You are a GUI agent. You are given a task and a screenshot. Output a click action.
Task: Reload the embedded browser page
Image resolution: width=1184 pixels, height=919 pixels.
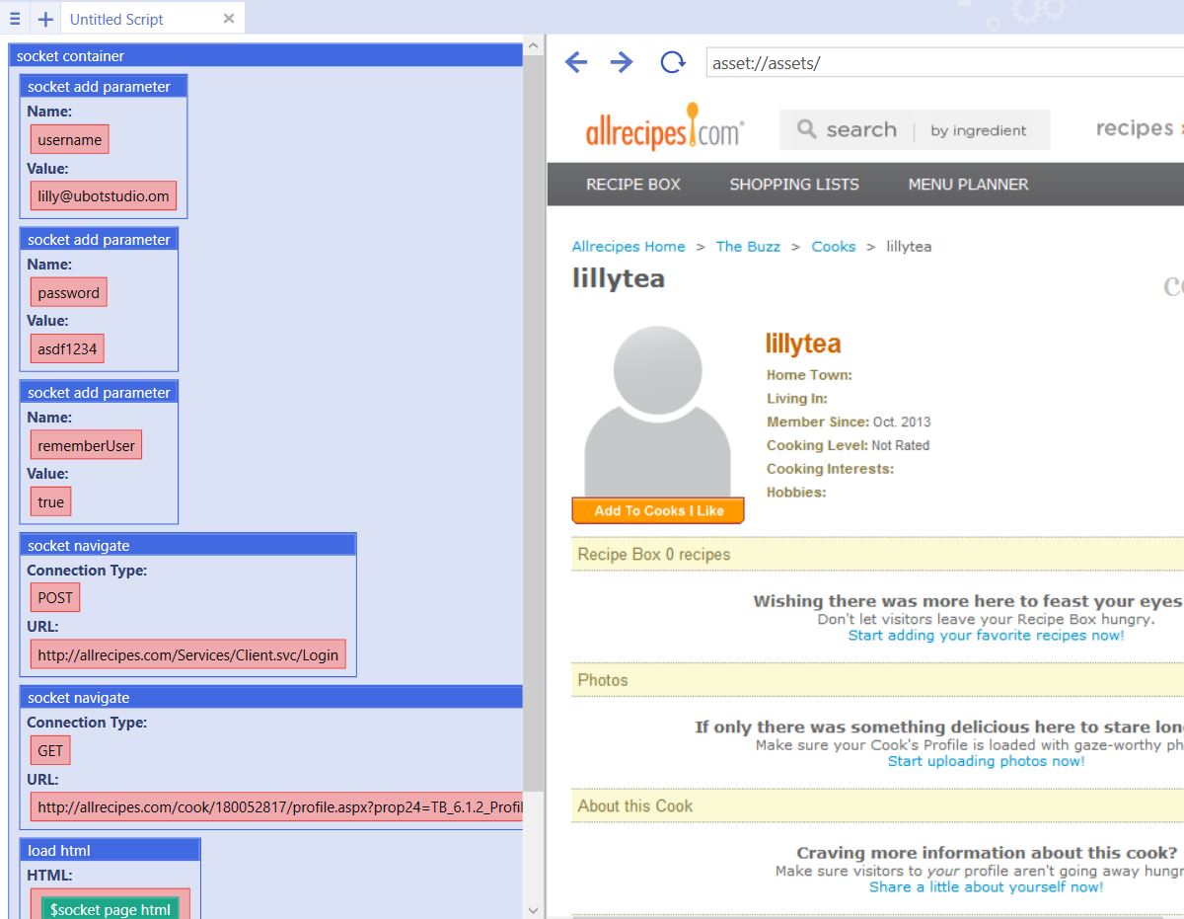673,63
